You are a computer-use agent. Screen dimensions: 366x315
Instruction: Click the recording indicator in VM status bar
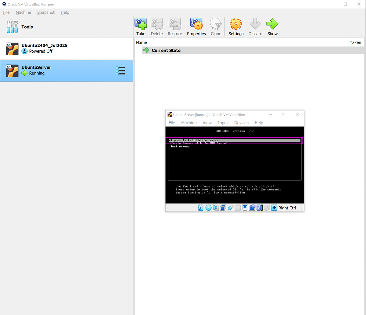(252, 208)
